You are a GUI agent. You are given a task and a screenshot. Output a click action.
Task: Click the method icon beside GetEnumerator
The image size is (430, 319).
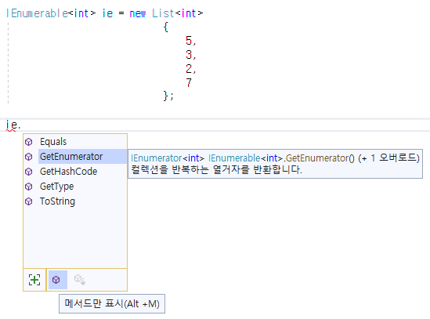pos(28,157)
